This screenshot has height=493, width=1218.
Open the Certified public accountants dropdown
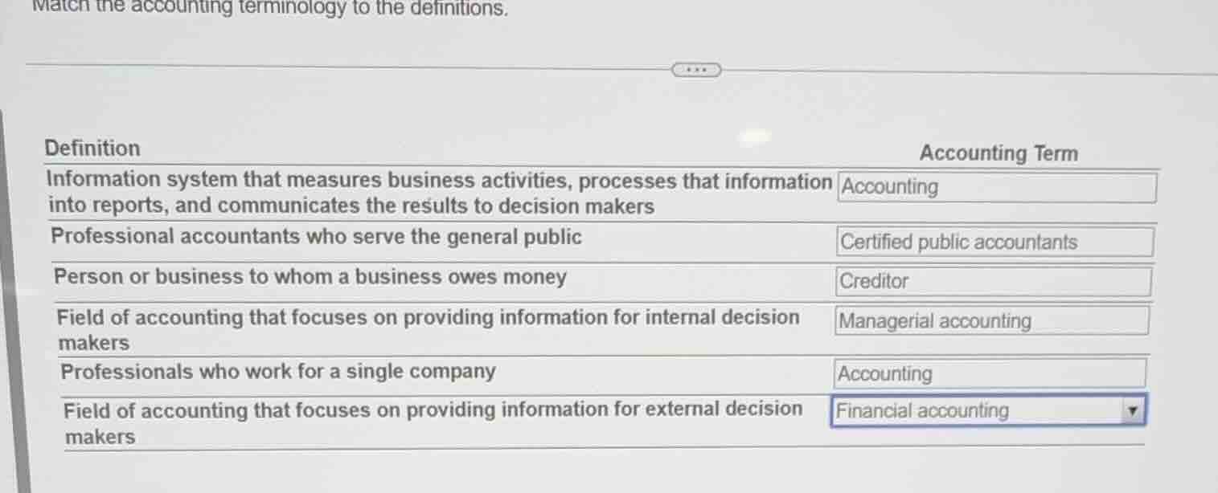click(994, 242)
